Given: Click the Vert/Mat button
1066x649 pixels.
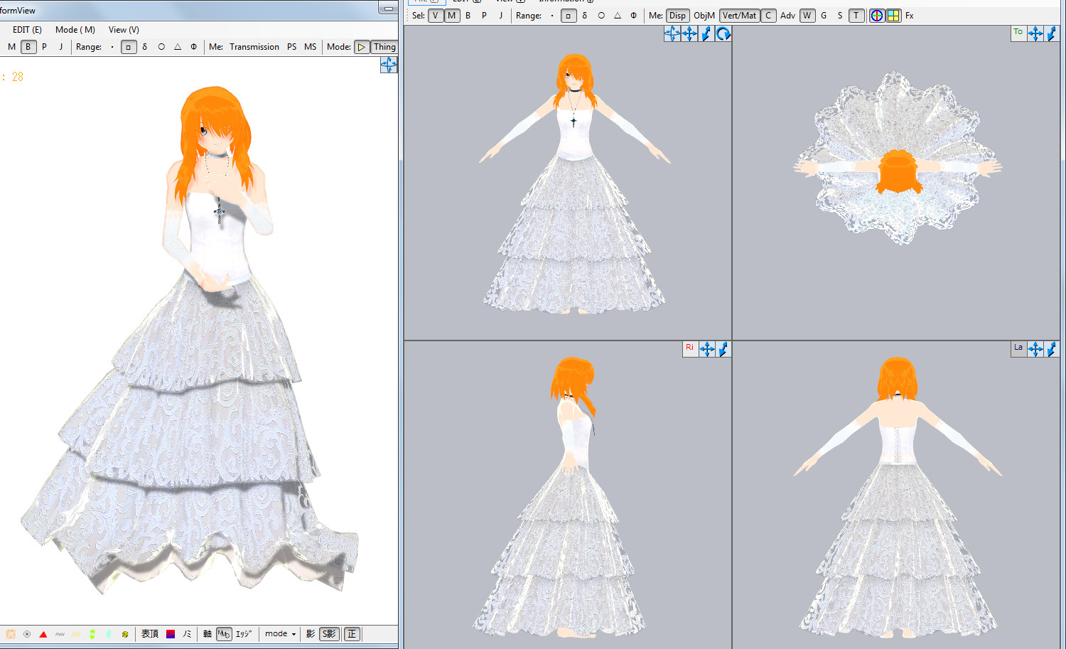Looking at the screenshot, I should tap(740, 16).
